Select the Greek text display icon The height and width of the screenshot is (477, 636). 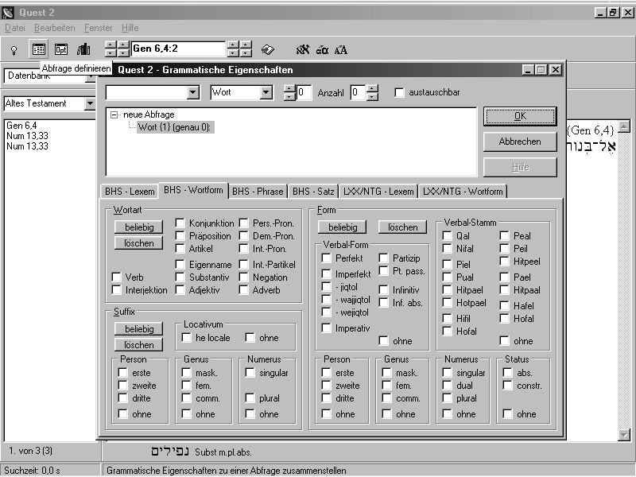pos(322,49)
